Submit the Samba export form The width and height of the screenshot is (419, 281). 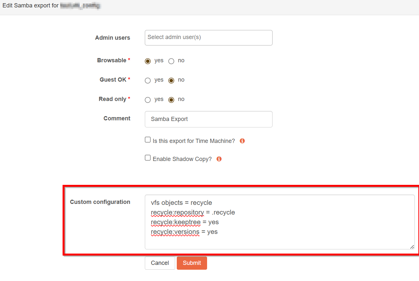tap(192, 263)
